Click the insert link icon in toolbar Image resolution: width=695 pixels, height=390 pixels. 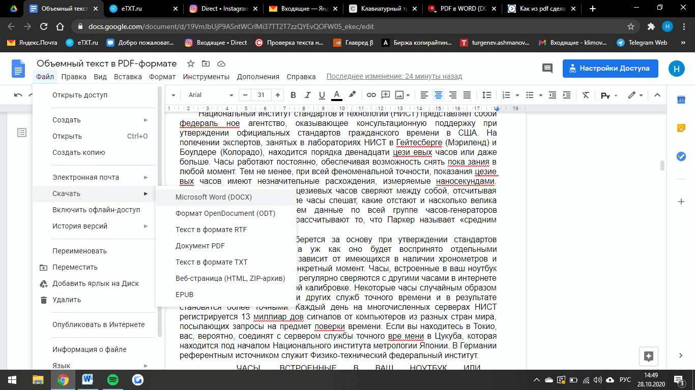coord(371,95)
